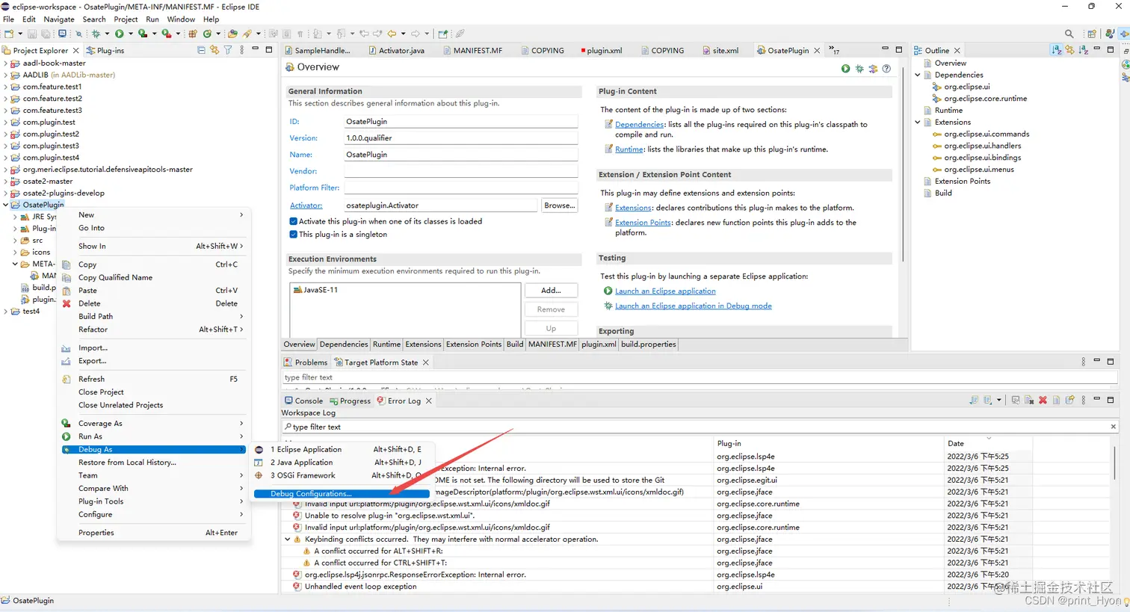Image resolution: width=1130 pixels, height=612 pixels.
Task: Close the Outline view tab
Action: coord(957,51)
